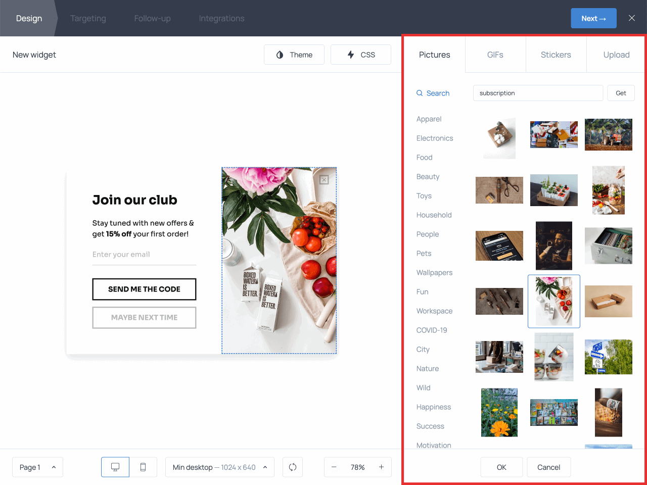647x485 pixels.
Task: Open the Upload tab
Action: (x=616, y=55)
